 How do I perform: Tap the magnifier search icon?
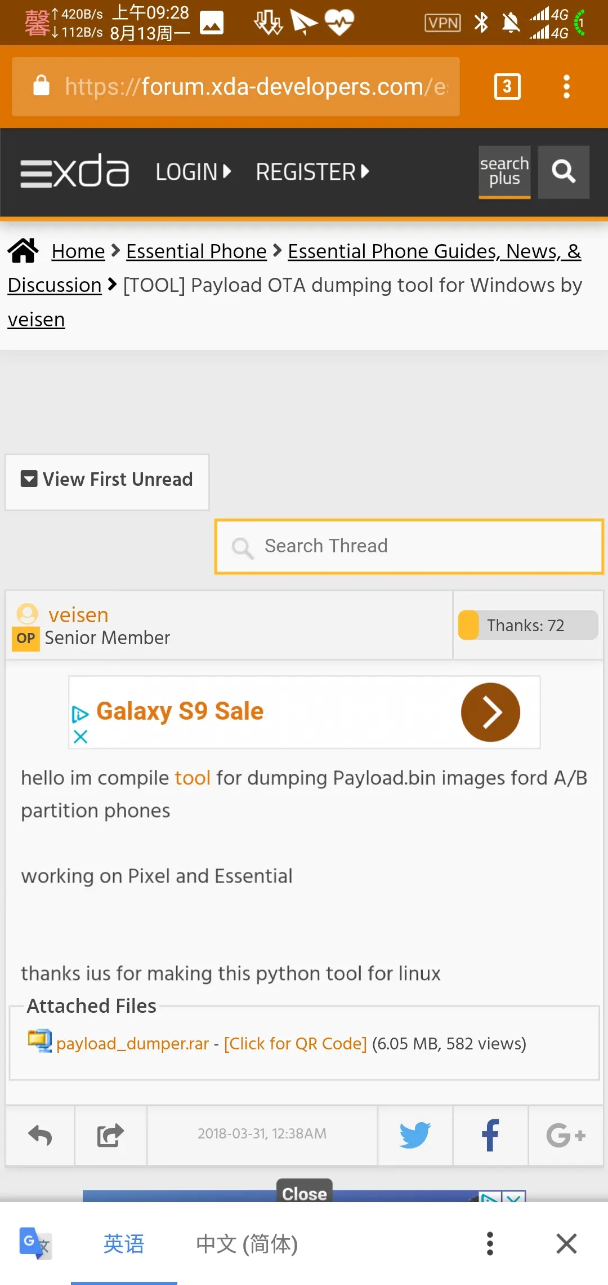(x=564, y=172)
